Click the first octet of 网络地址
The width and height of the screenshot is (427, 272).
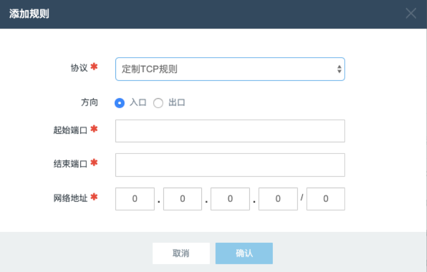(x=135, y=199)
